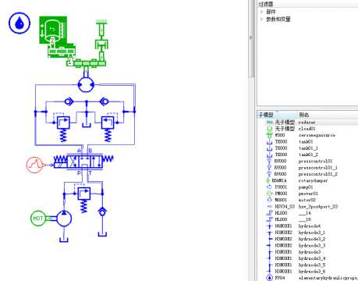Select the left check valve above relief valves
Viewport: 358px width, 281px height.
(69, 101)
